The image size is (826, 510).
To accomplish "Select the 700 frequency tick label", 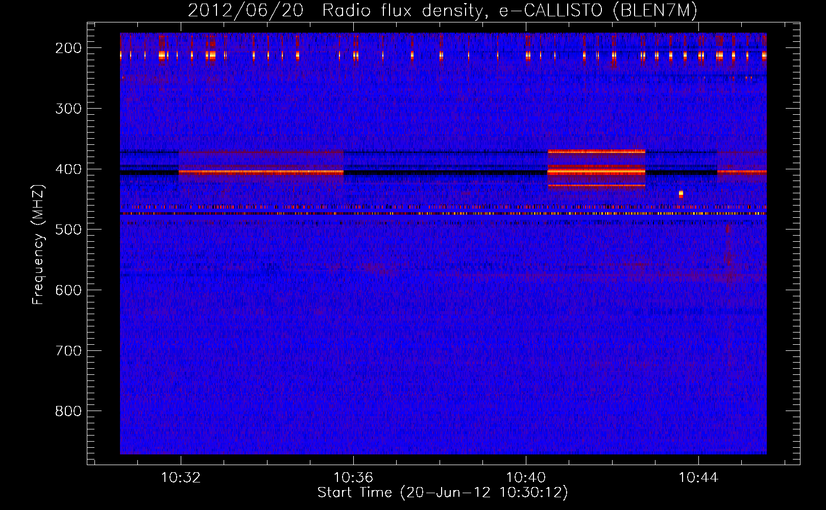I will coord(68,351).
